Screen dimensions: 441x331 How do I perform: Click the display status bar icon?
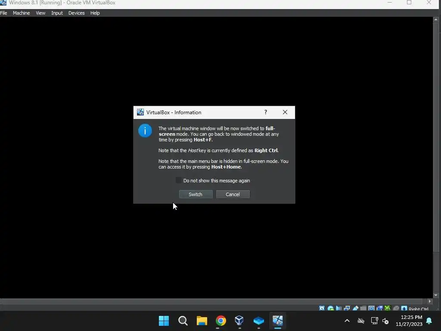point(372,308)
